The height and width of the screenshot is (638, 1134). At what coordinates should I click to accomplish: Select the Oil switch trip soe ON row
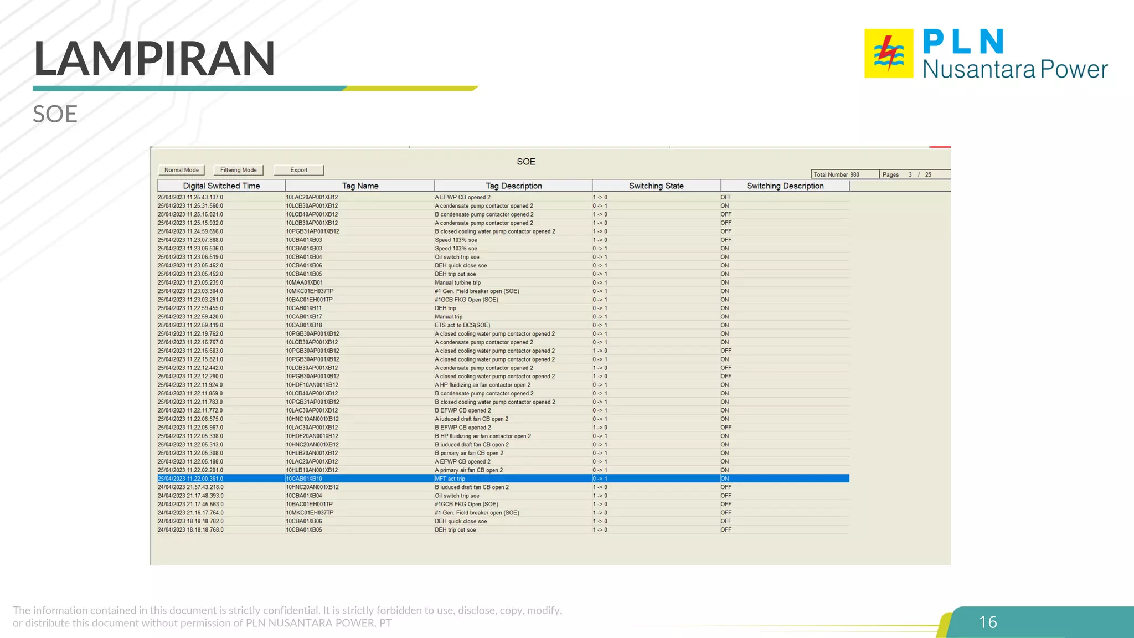click(457, 257)
